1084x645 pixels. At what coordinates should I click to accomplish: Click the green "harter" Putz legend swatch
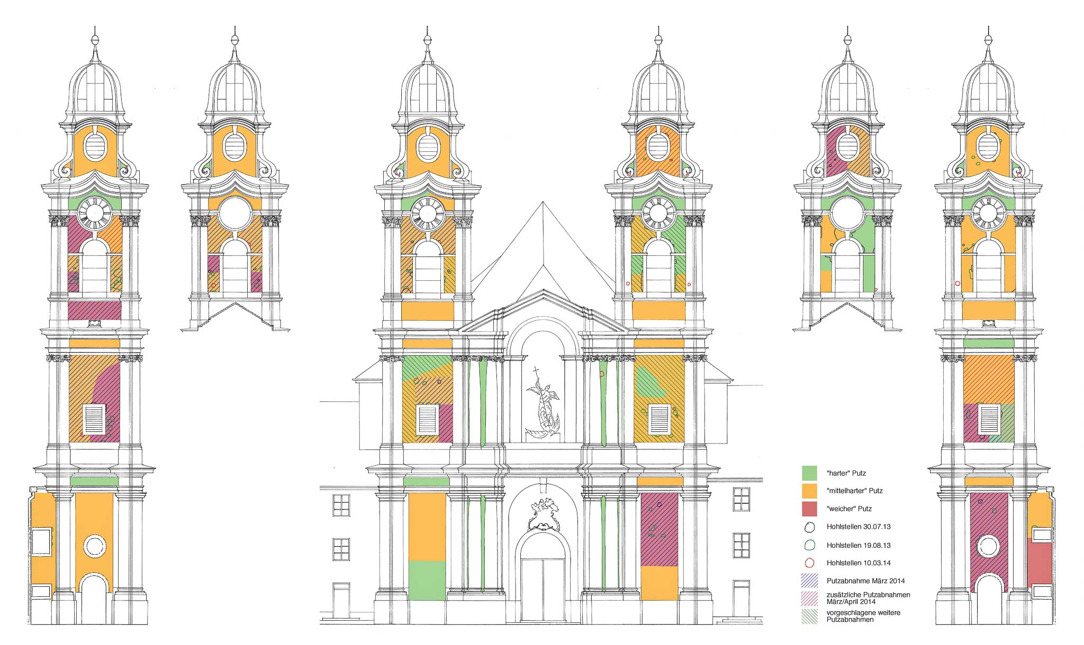(809, 473)
